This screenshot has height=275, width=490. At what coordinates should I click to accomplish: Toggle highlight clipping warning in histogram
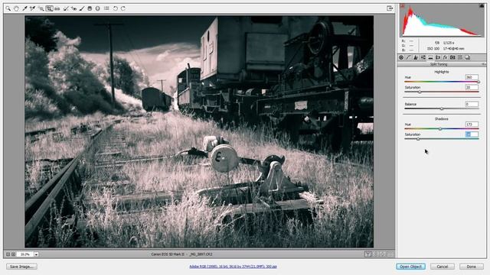(482, 6)
